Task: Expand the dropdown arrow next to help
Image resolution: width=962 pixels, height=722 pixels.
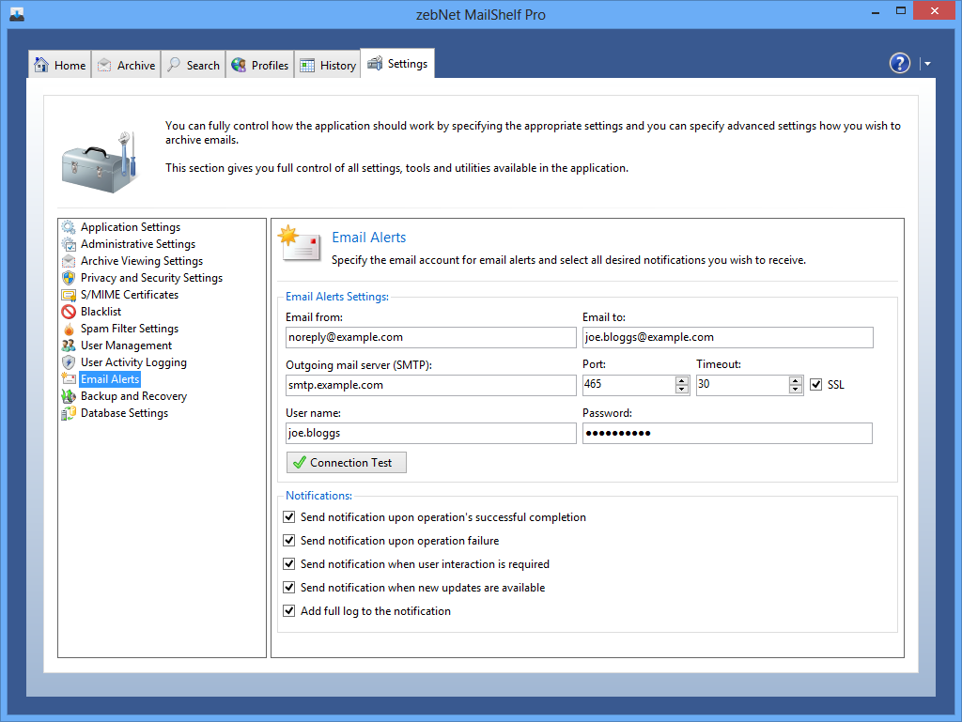Action: click(927, 63)
